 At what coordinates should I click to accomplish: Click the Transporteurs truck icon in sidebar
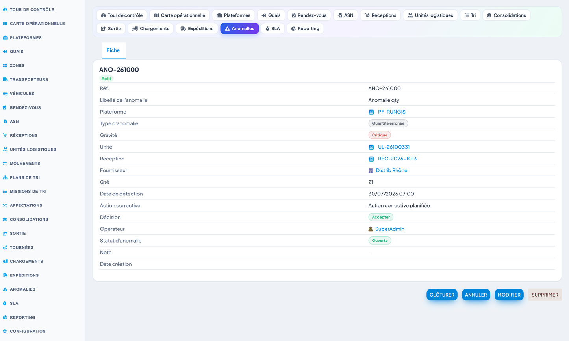[5, 79]
